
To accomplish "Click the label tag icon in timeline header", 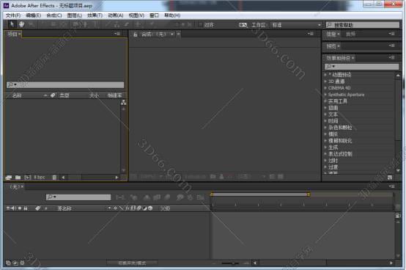I will click(38, 208).
